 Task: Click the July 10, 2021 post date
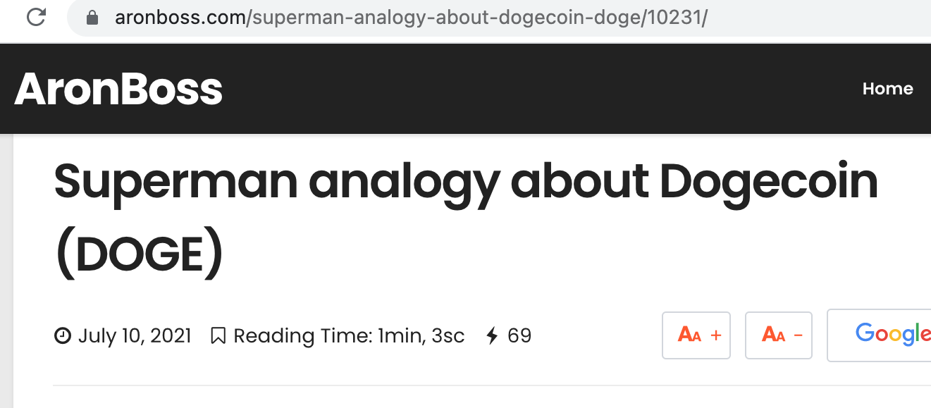(135, 336)
